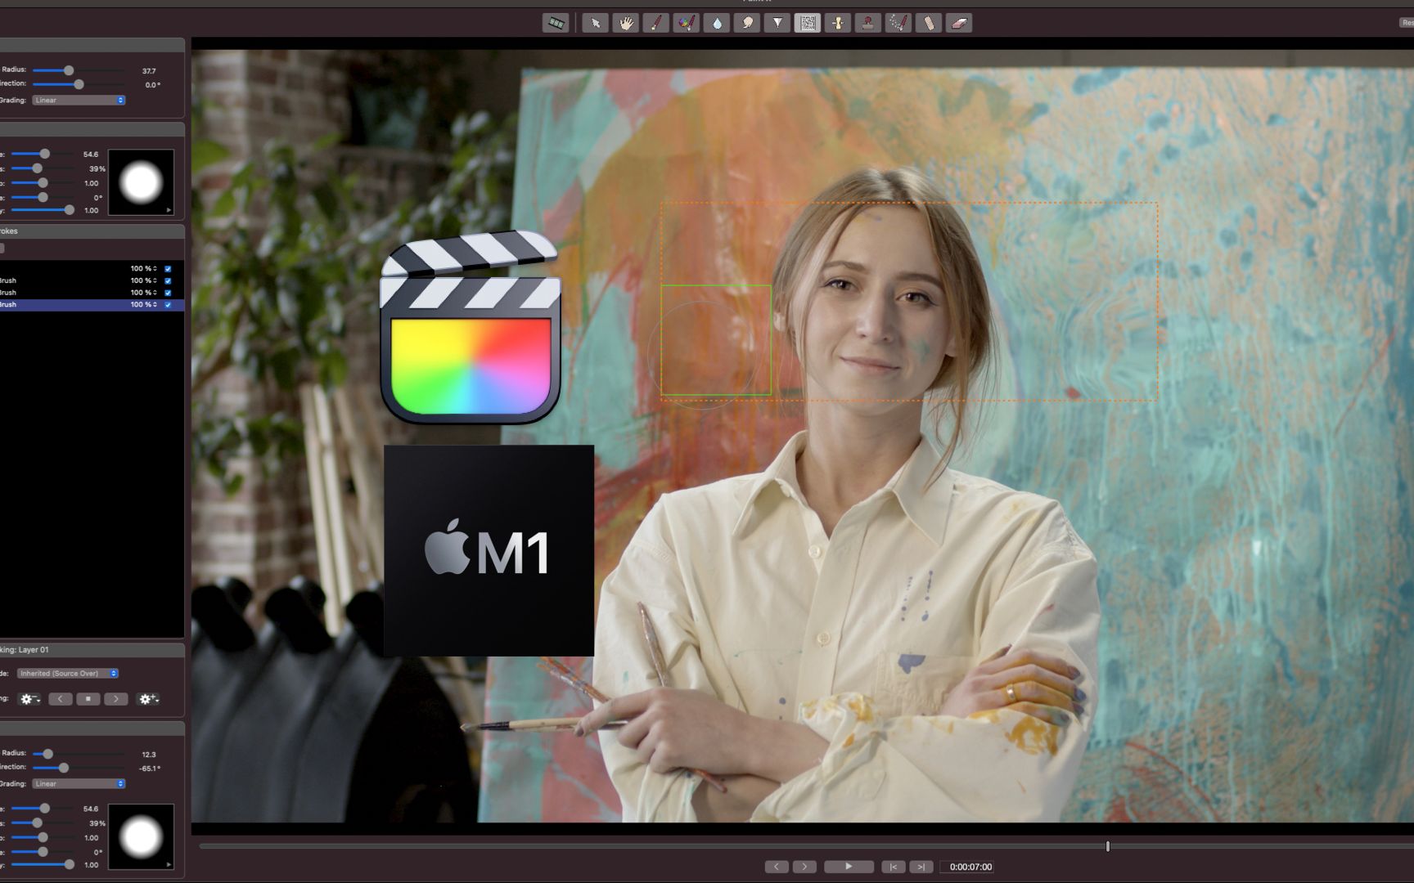Click the Strokes panel header

coord(92,231)
